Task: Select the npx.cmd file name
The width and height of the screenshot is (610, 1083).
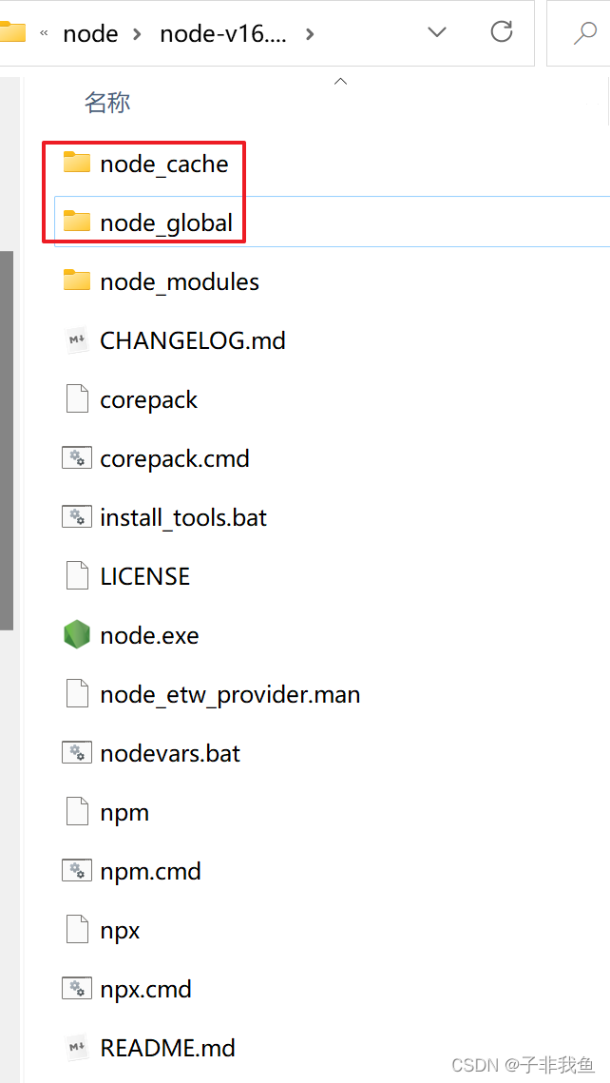Action: point(145,990)
